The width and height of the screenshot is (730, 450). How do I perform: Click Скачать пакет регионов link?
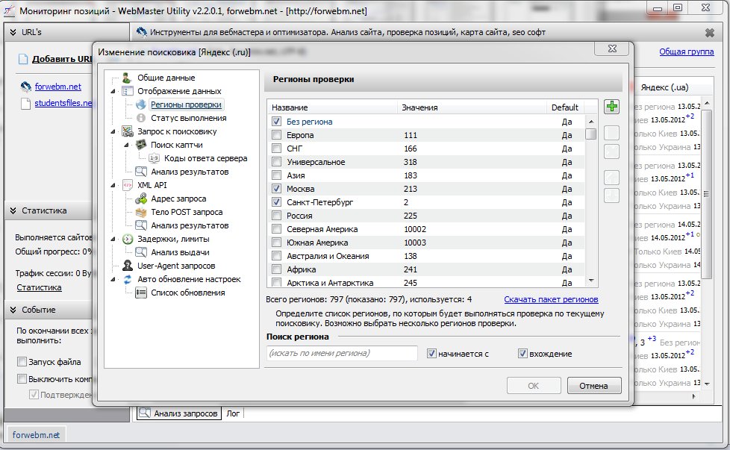(x=550, y=299)
